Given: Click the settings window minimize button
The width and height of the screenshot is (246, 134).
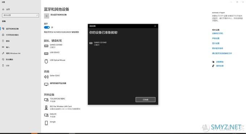Looking at the screenshot, I should click(x=231, y=2).
